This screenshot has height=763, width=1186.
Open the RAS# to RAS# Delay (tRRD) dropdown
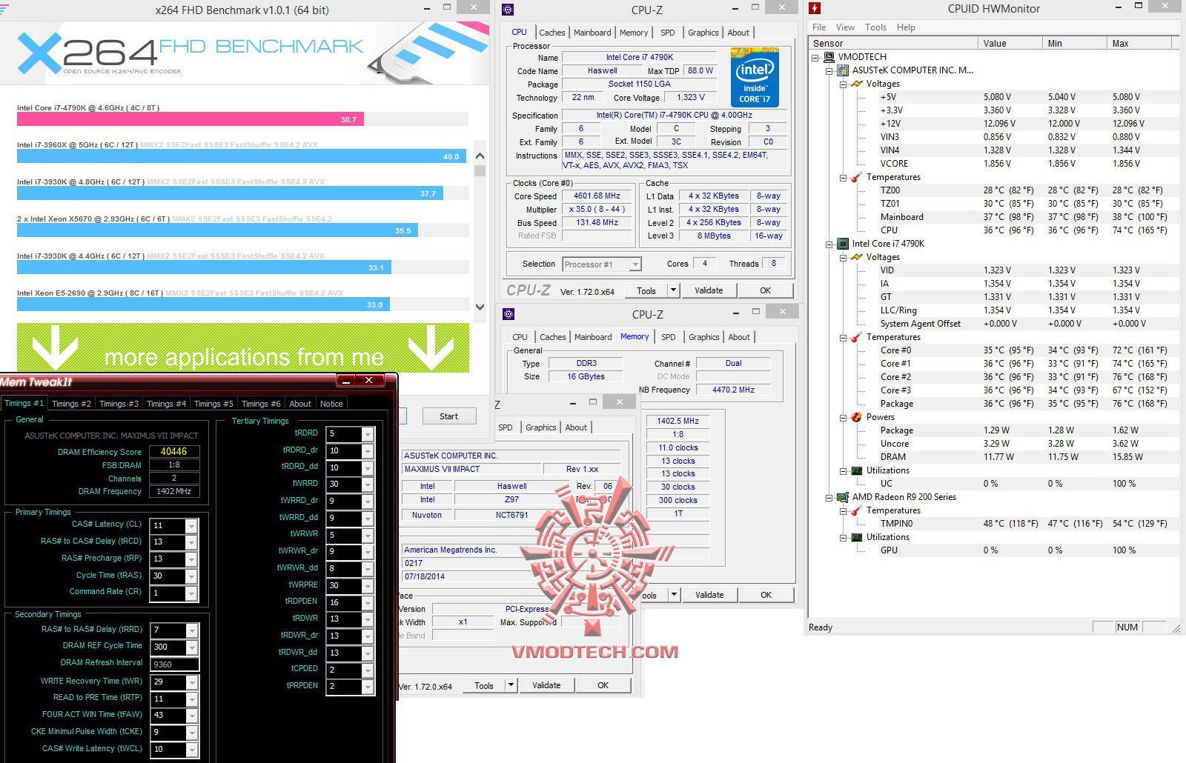click(x=191, y=630)
